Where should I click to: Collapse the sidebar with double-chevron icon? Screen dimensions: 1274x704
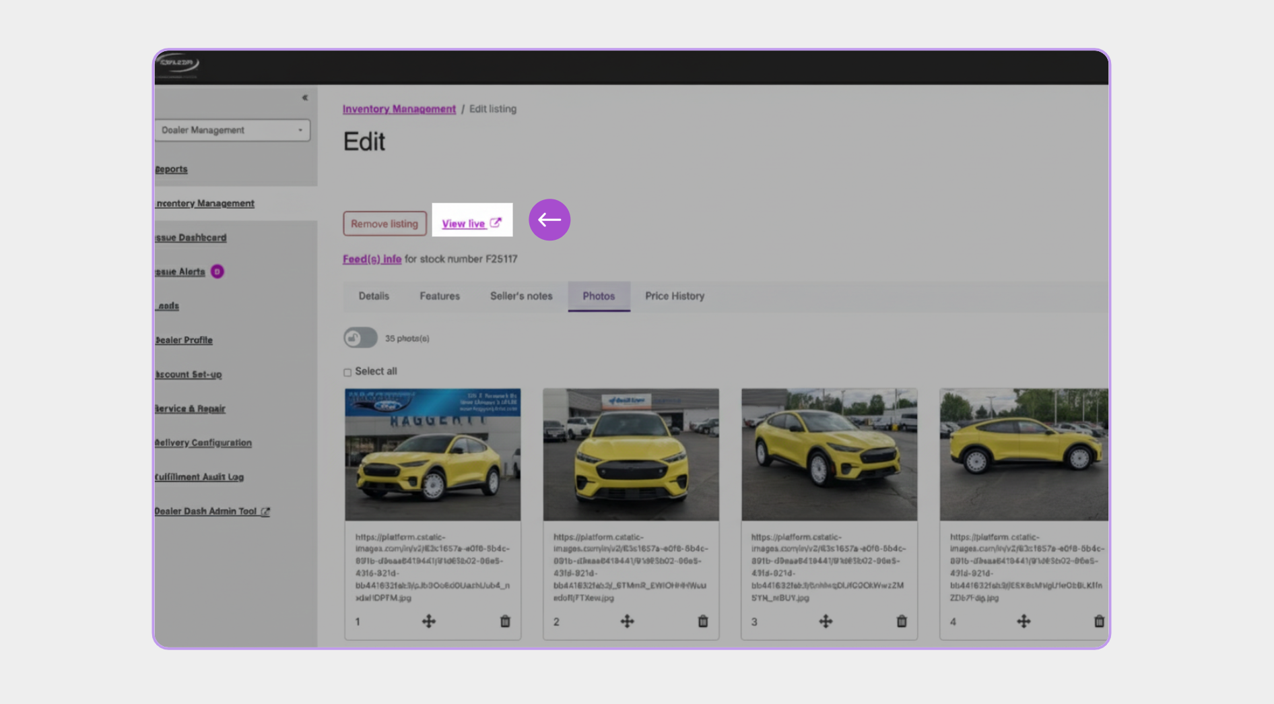[x=305, y=98]
